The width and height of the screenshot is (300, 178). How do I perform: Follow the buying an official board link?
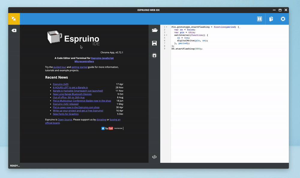[83, 121]
